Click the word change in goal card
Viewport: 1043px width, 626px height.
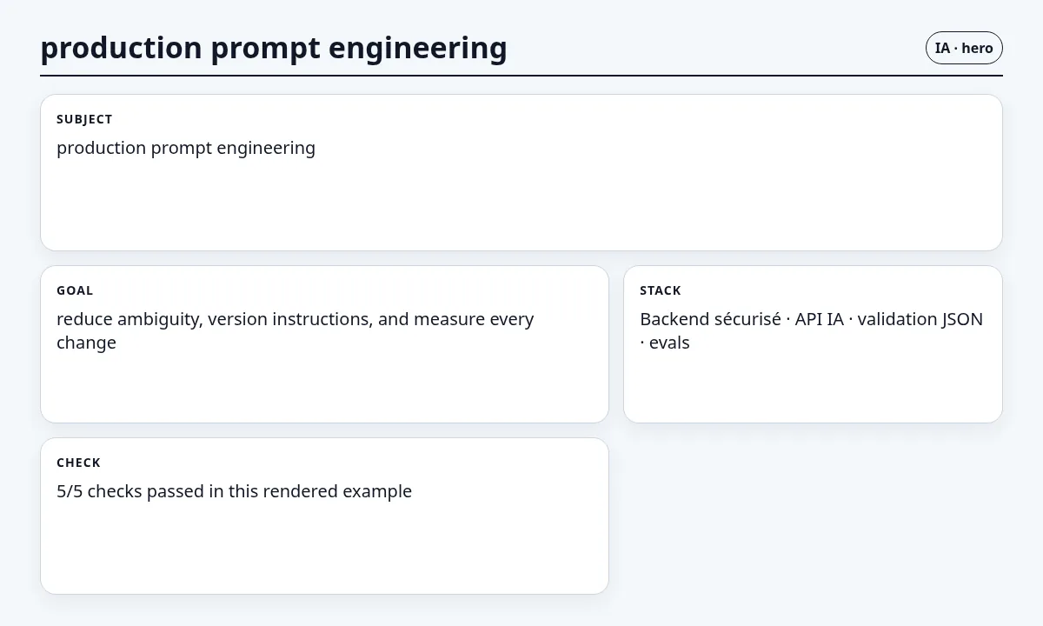86,343
